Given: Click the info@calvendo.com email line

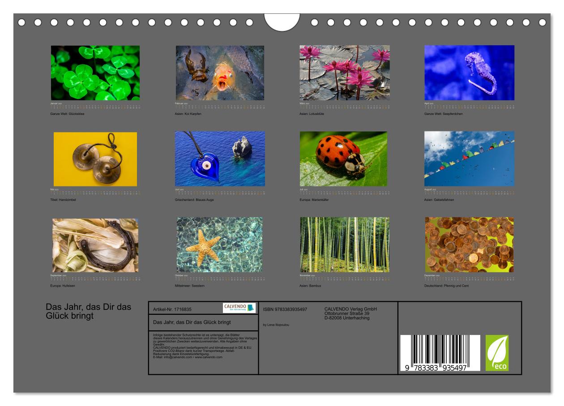Looking at the screenshot, I should coord(188,357).
